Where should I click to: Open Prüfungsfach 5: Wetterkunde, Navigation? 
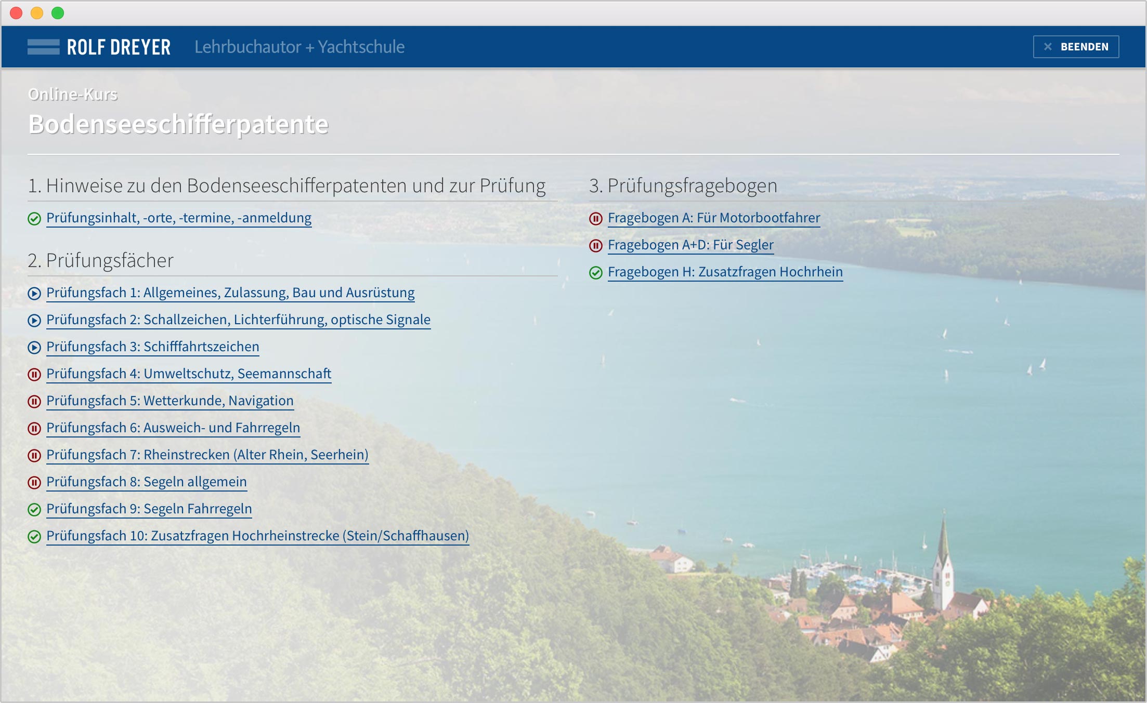click(170, 401)
